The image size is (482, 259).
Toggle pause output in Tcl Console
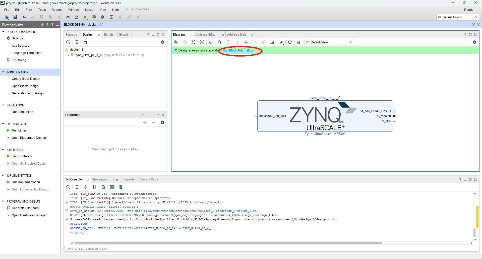[94, 187]
